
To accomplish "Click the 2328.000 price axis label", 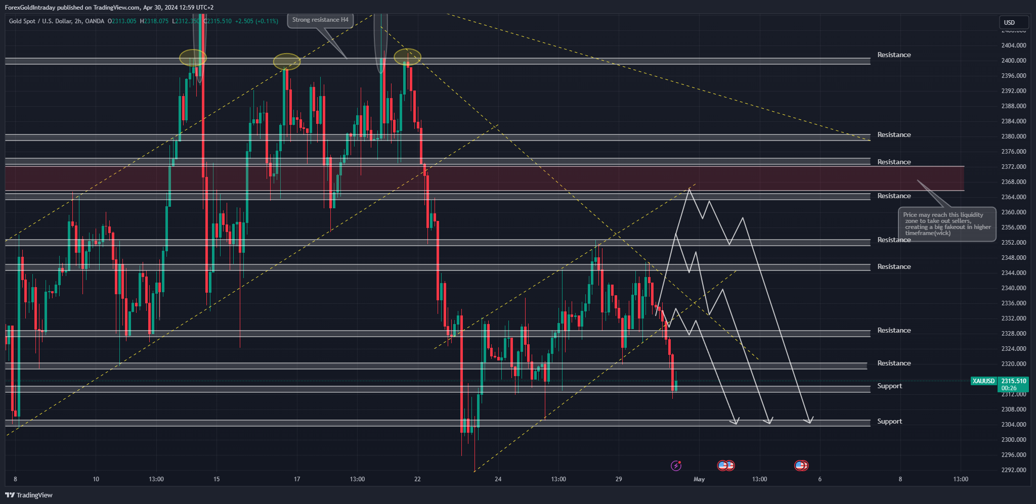I will (1014, 334).
